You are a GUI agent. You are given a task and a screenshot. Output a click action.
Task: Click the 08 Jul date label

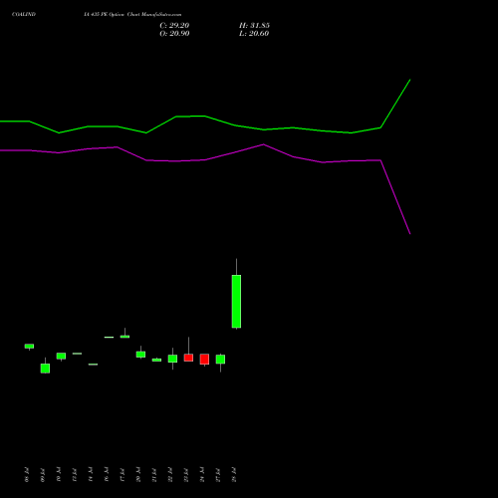pos(27,475)
